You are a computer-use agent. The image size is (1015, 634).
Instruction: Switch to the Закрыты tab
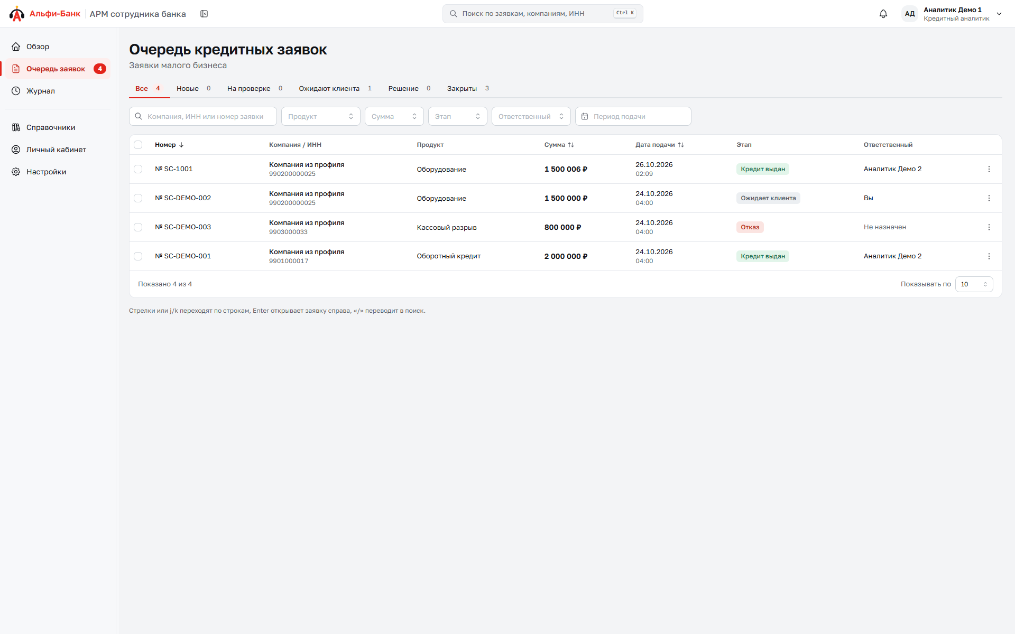468,88
